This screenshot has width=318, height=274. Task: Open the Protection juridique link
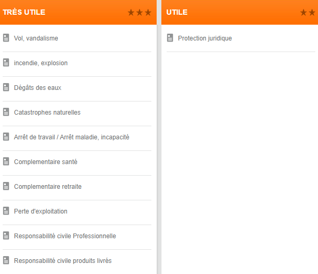tap(205, 38)
